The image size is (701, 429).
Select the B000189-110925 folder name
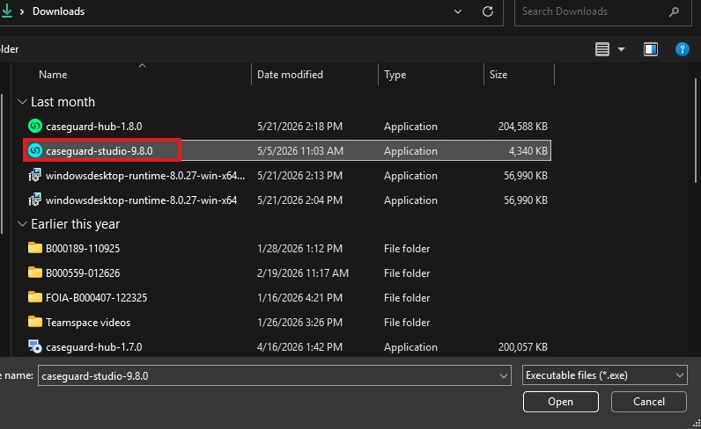point(83,248)
